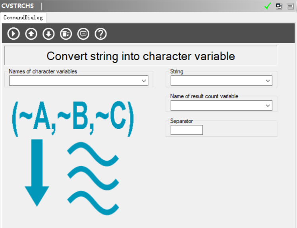The image size is (297, 228).
Task: Click the result count variable text field
Action: [217, 105]
